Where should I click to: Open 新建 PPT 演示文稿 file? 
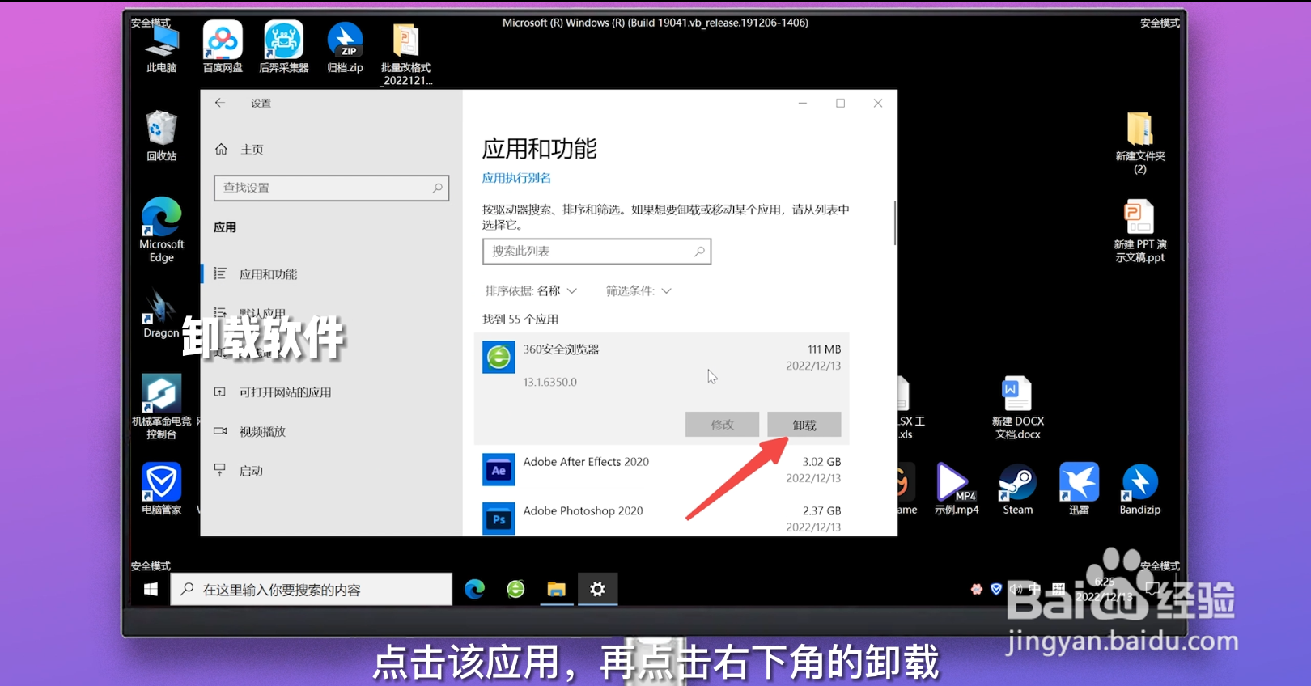coord(1140,231)
